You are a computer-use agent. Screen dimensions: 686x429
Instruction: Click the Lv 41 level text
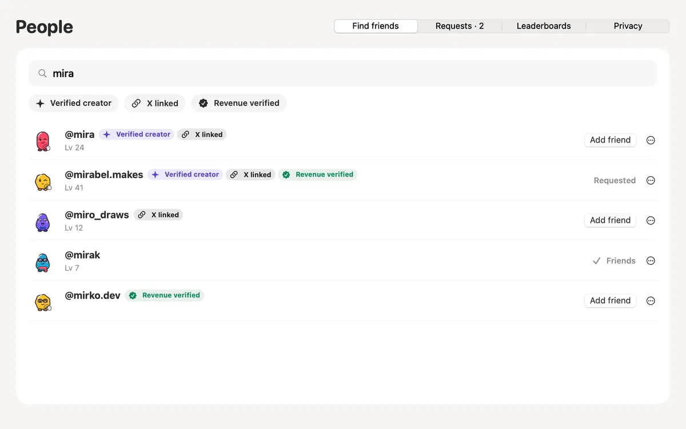[74, 188]
